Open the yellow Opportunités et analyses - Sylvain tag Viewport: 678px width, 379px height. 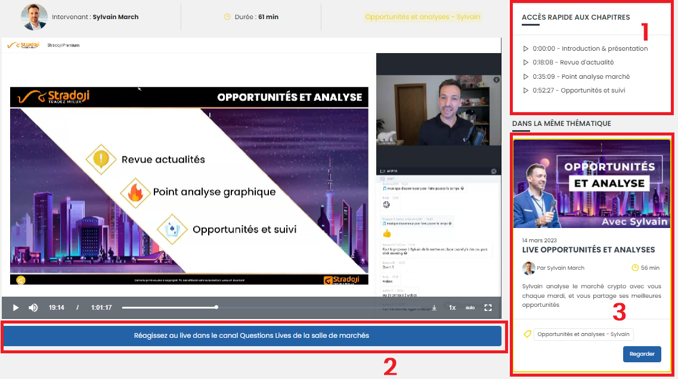pos(422,17)
